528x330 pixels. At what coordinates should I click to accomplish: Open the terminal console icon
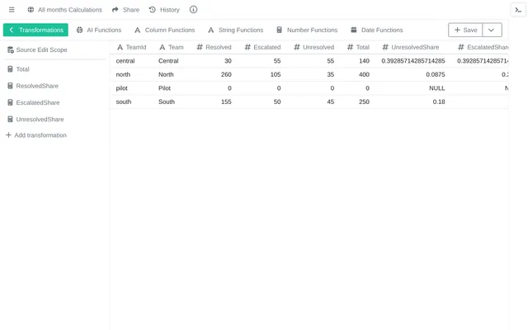(518, 10)
